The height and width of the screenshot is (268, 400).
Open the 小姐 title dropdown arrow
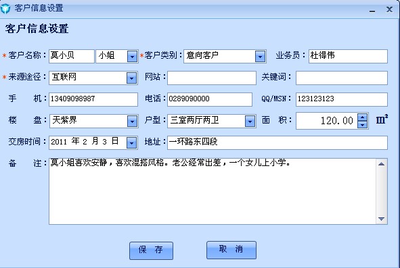pyautogui.click(x=132, y=56)
